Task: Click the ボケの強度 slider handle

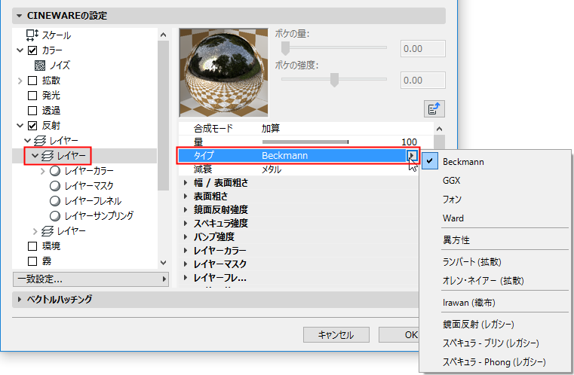Action: point(334,79)
